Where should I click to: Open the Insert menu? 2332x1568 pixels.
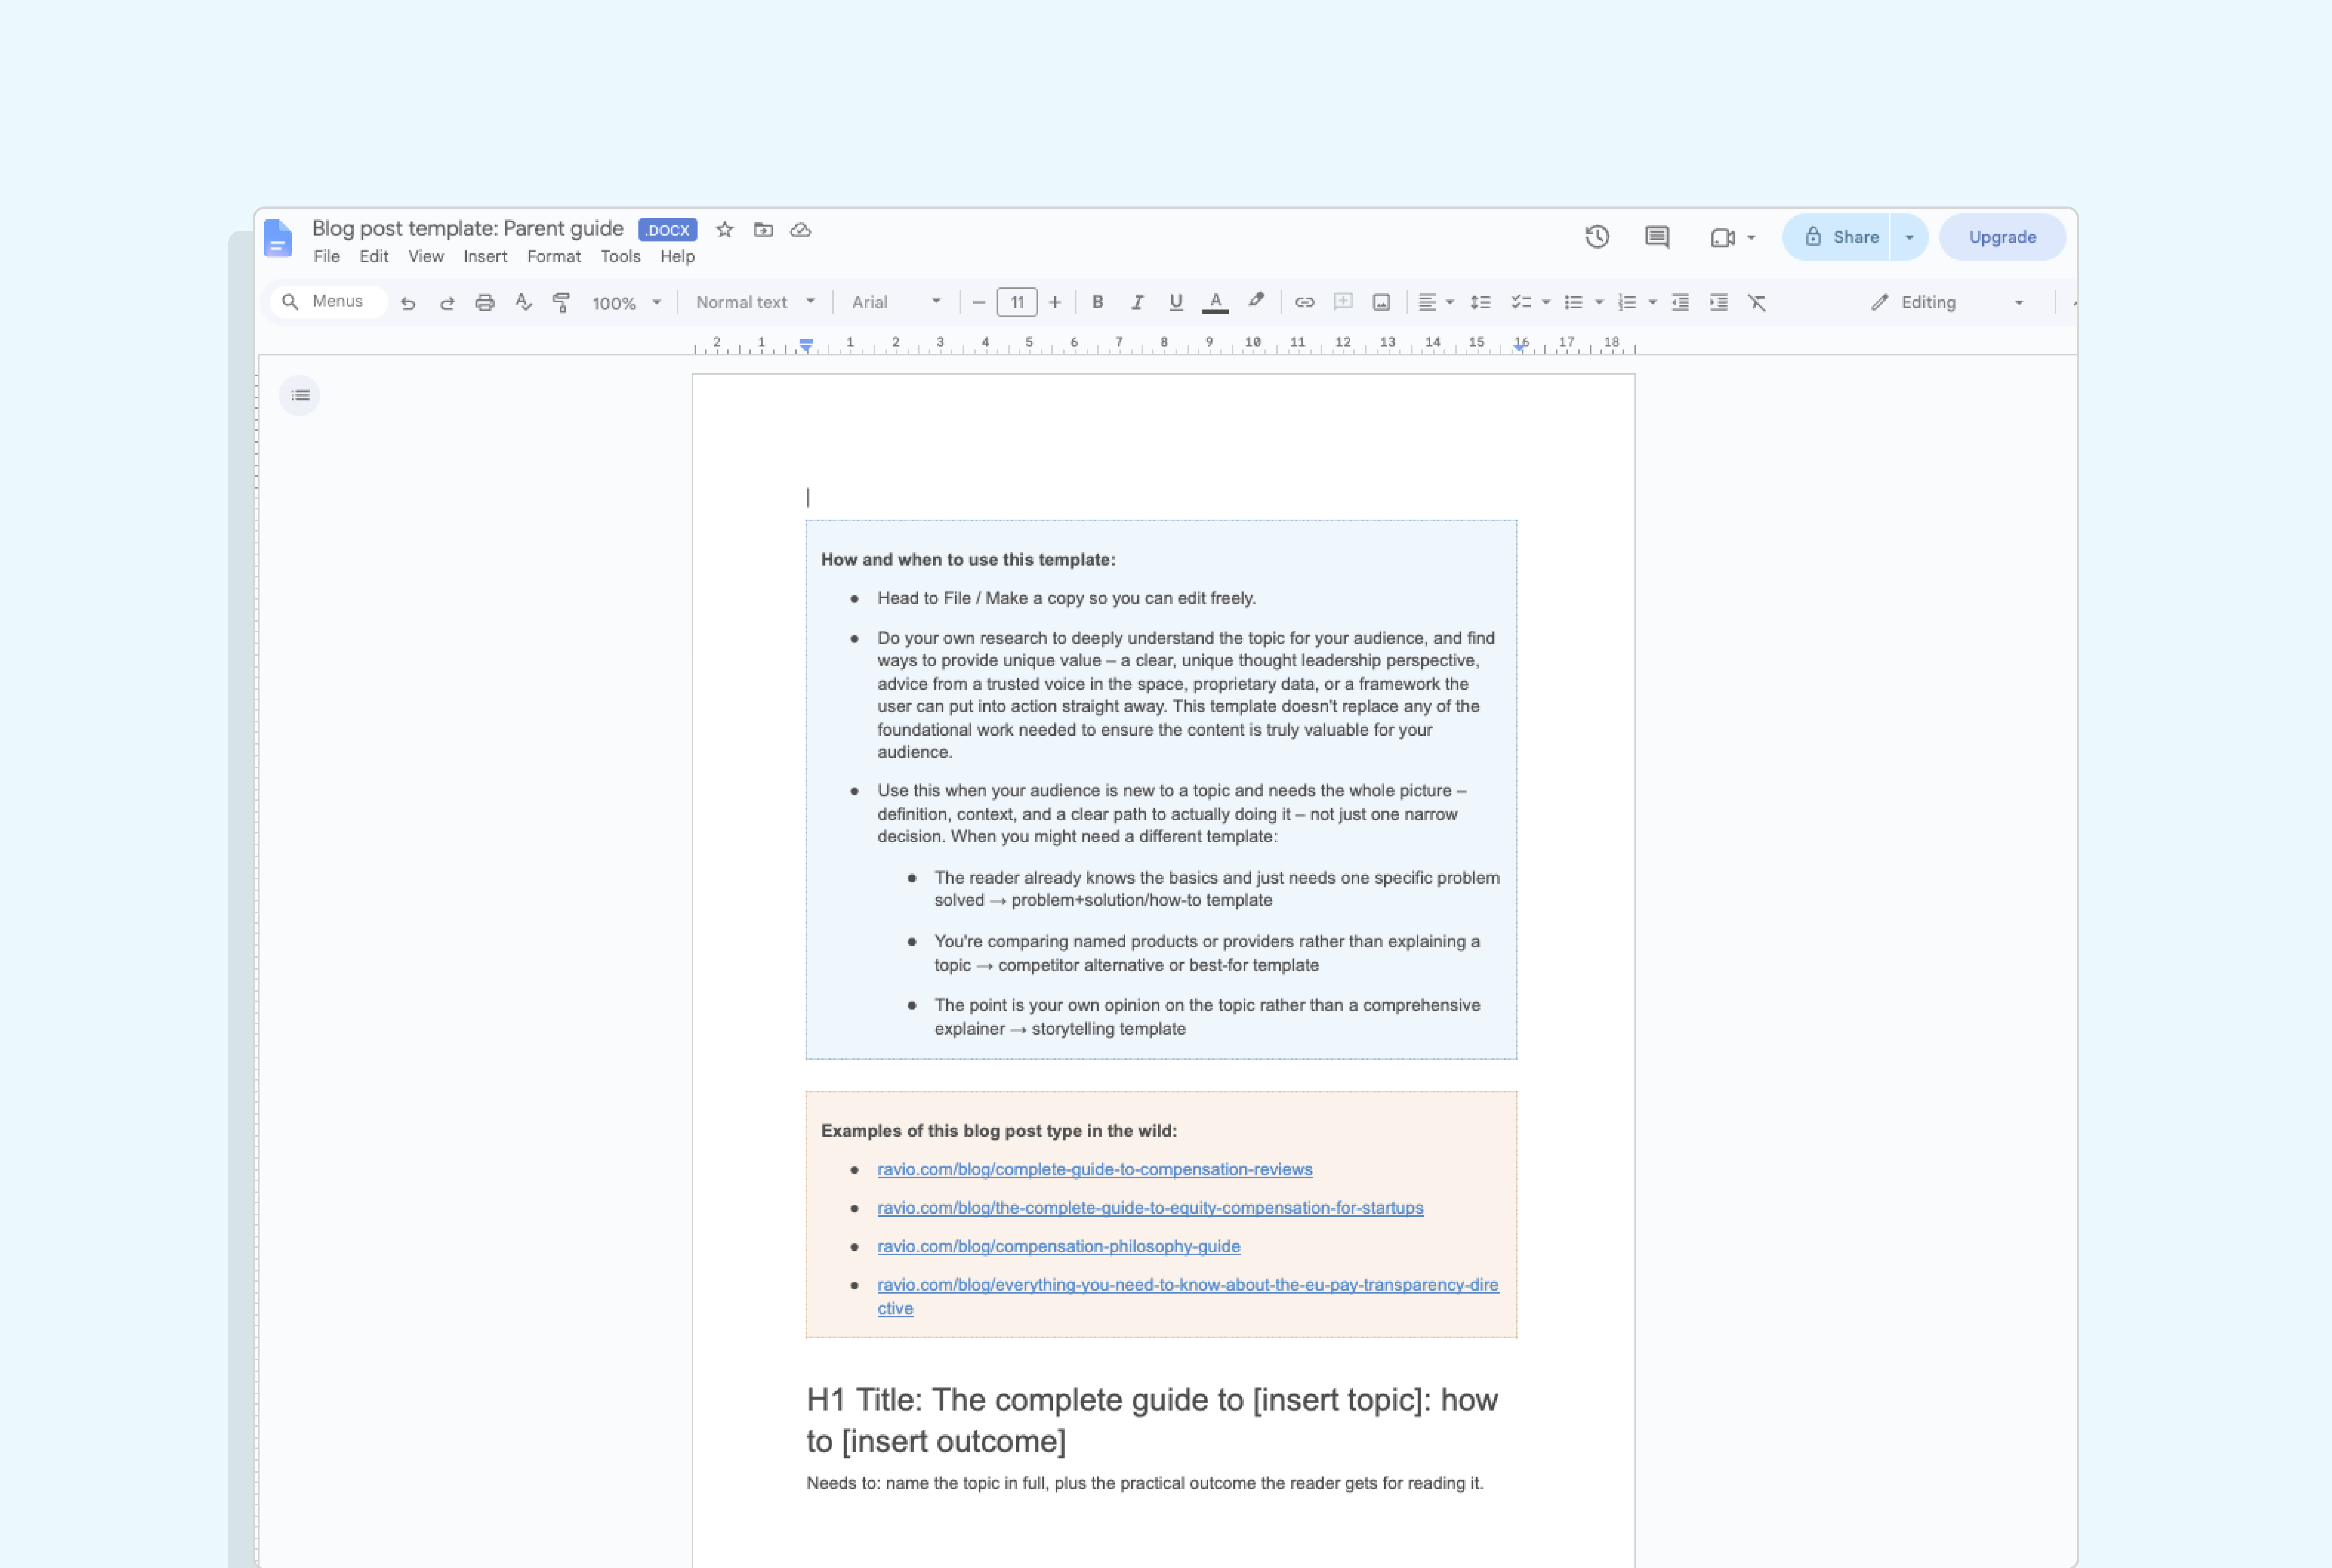click(x=485, y=257)
